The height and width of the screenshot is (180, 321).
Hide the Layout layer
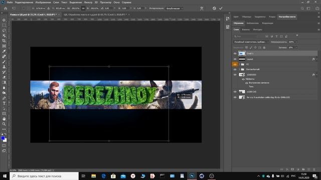[235, 59]
